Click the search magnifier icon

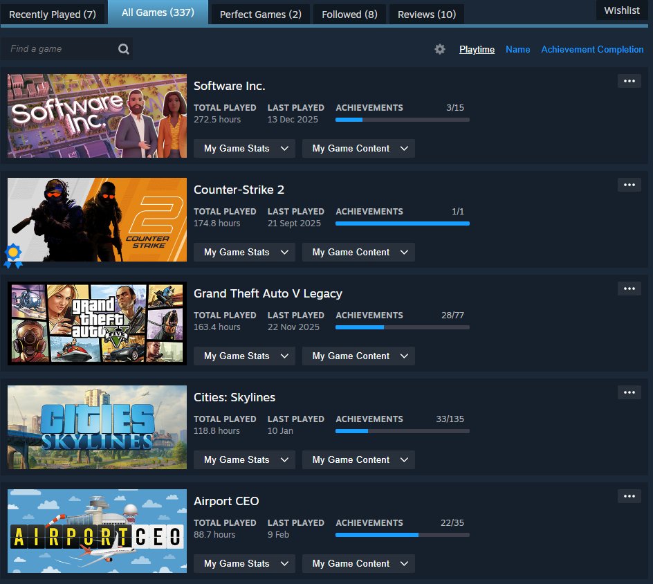(123, 49)
